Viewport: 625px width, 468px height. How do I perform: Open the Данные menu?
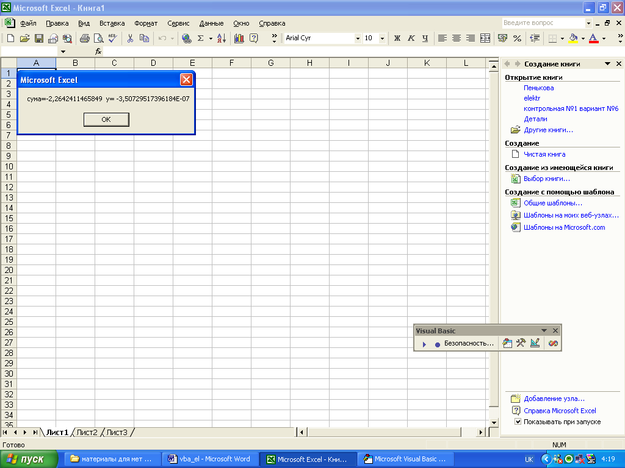211,23
